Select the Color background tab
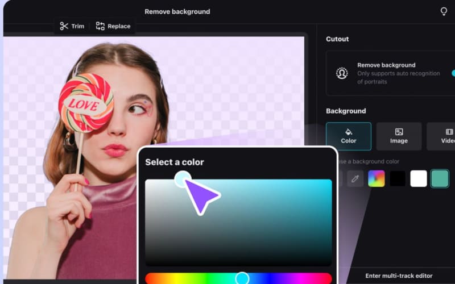The width and height of the screenshot is (455, 284). (349, 136)
